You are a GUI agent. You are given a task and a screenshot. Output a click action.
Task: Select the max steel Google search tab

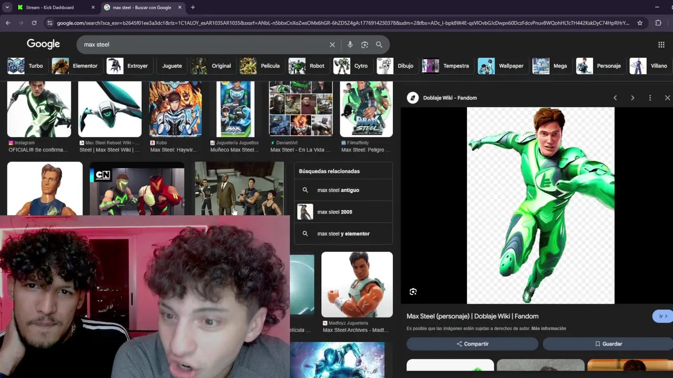tap(142, 7)
